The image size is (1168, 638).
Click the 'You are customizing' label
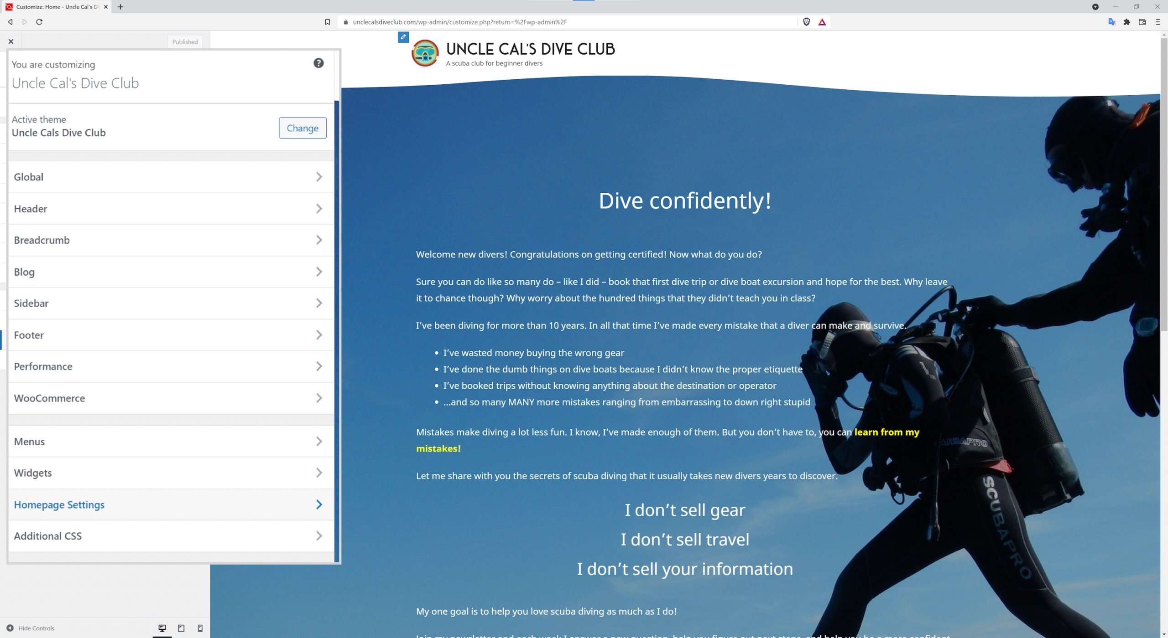tap(53, 65)
